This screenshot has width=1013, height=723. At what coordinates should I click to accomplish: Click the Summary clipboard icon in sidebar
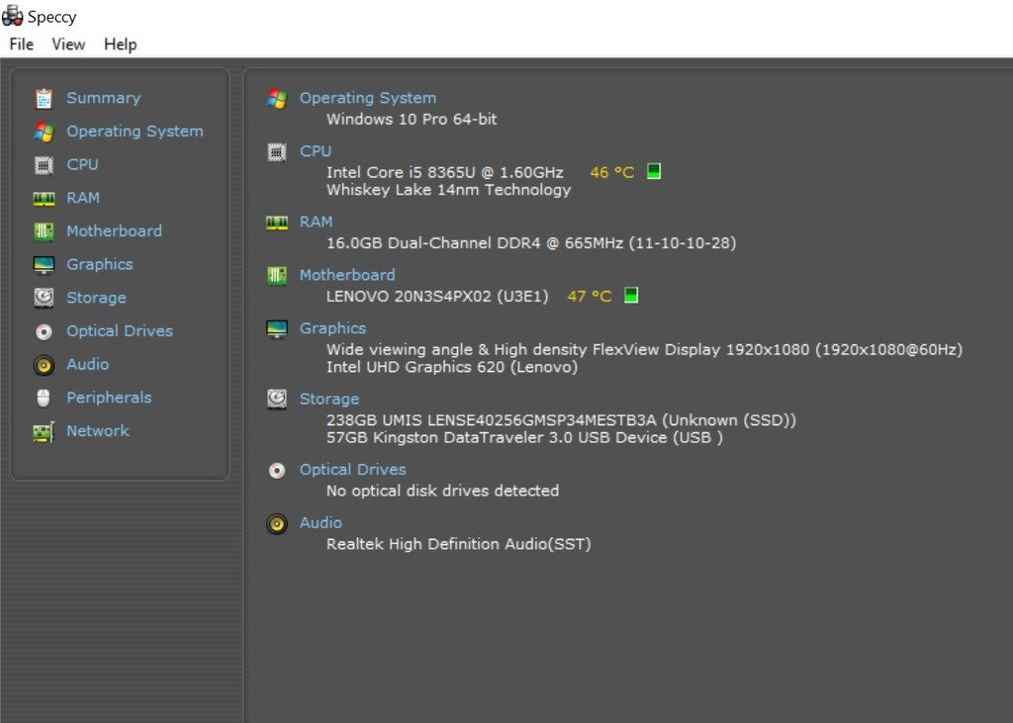pos(44,98)
